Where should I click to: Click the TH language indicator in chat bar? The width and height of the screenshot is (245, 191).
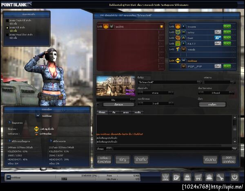[x=234, y=149]
